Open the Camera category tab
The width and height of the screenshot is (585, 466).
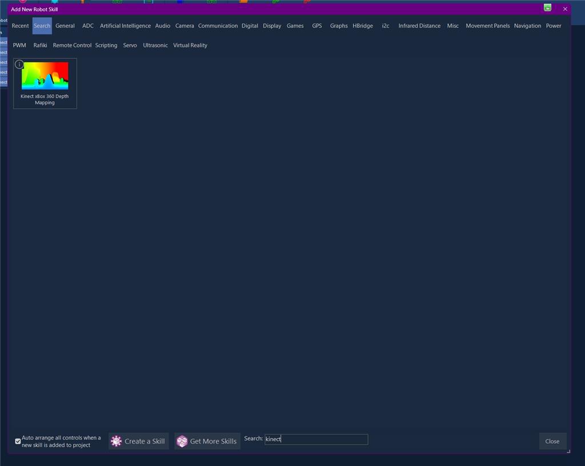click(x=185, y=26)
